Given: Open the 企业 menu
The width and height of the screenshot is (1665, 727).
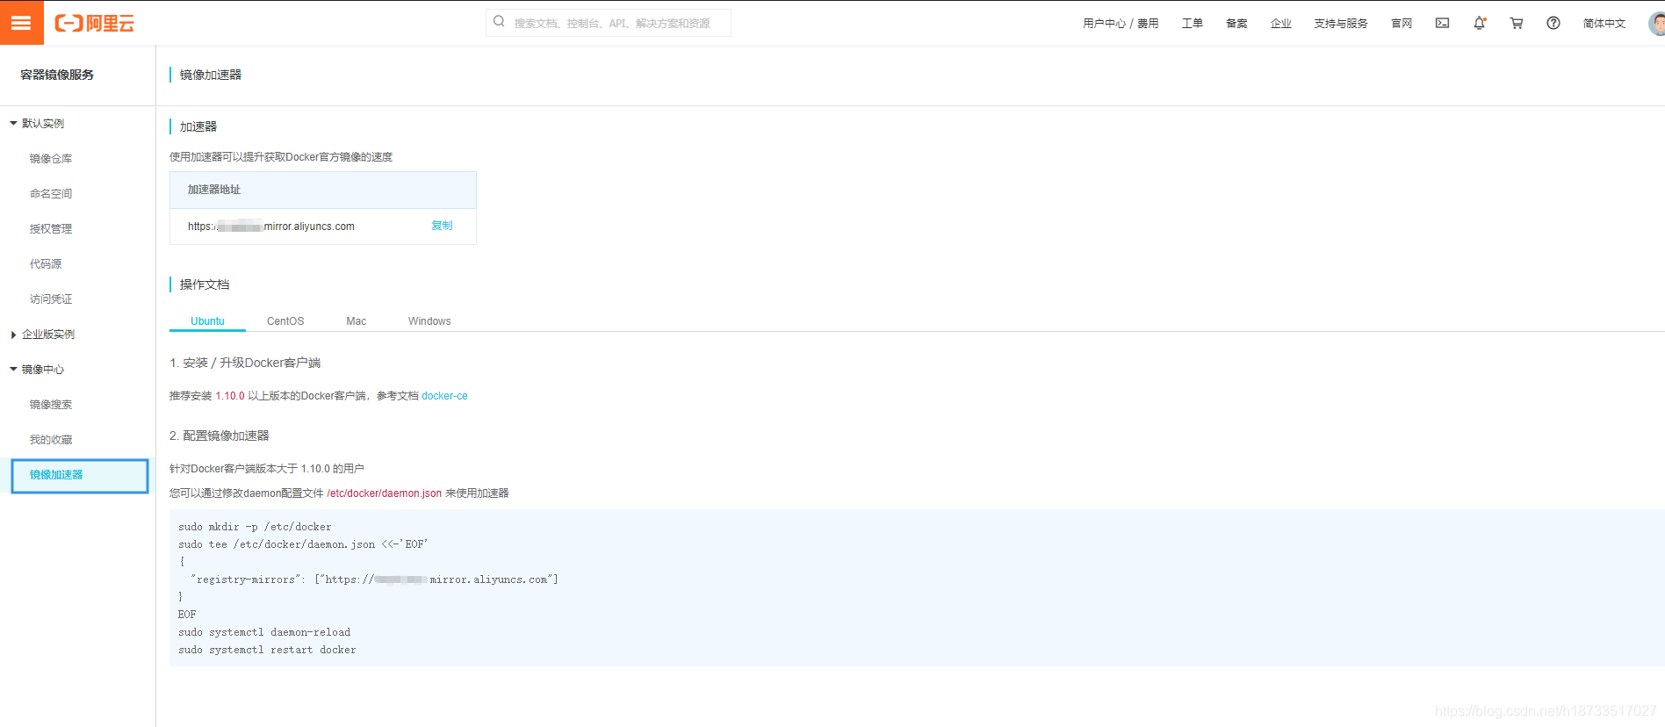Looking at the screenshot, I should pos(1281,24).
